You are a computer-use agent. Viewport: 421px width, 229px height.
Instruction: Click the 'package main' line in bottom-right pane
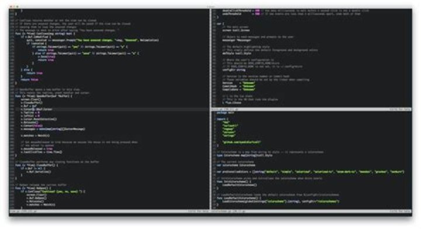pos(225,112)
